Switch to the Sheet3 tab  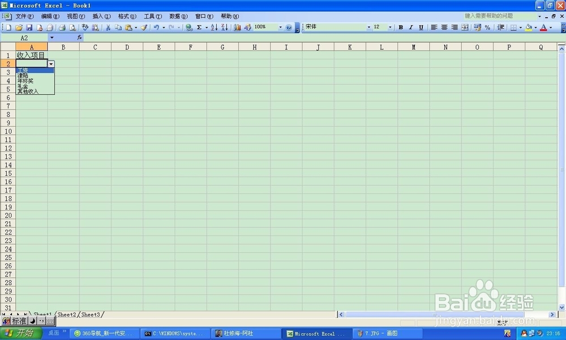click(91, 314)
